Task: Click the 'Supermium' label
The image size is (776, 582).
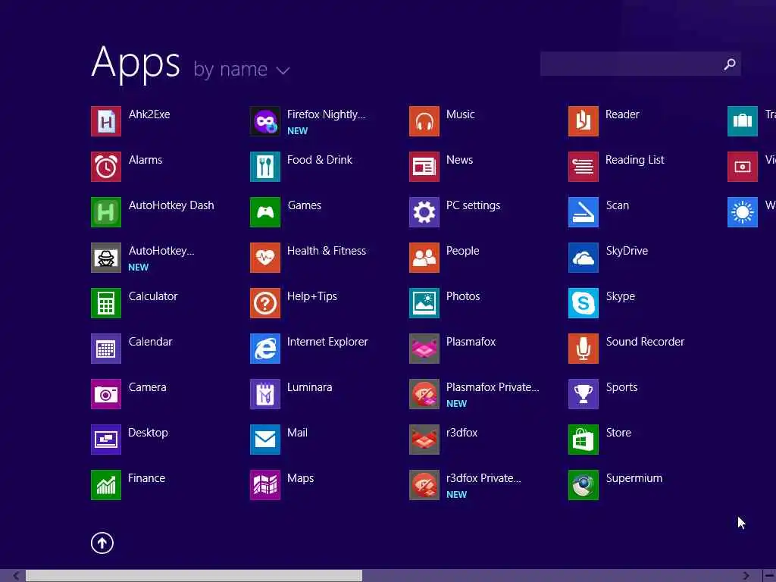Action: pos(634,478)
